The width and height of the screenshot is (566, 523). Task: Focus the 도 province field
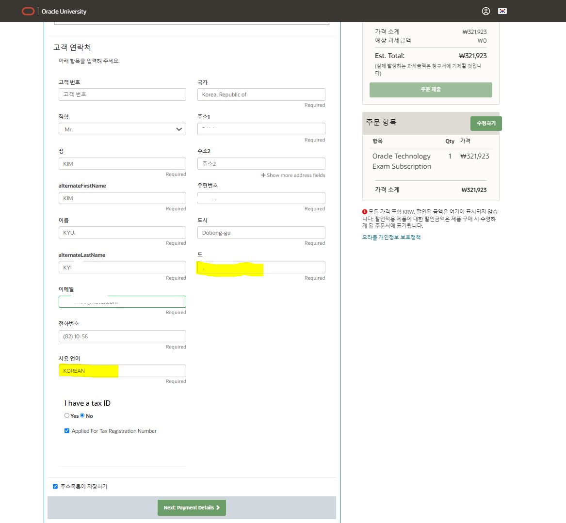[x=261, y=267]
